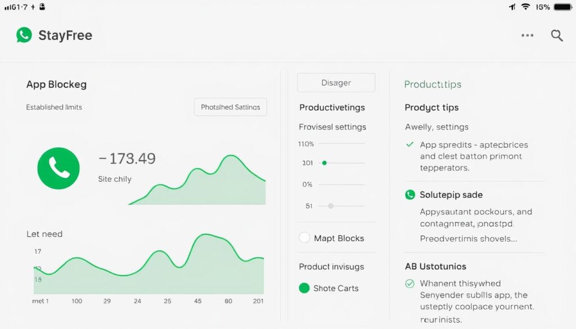Open the three-dot more options menu
This screenshot has height=329, width=576.
(527, 35)
